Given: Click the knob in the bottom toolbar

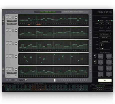Looking at the screenshot, I should [x=26, y=80].
